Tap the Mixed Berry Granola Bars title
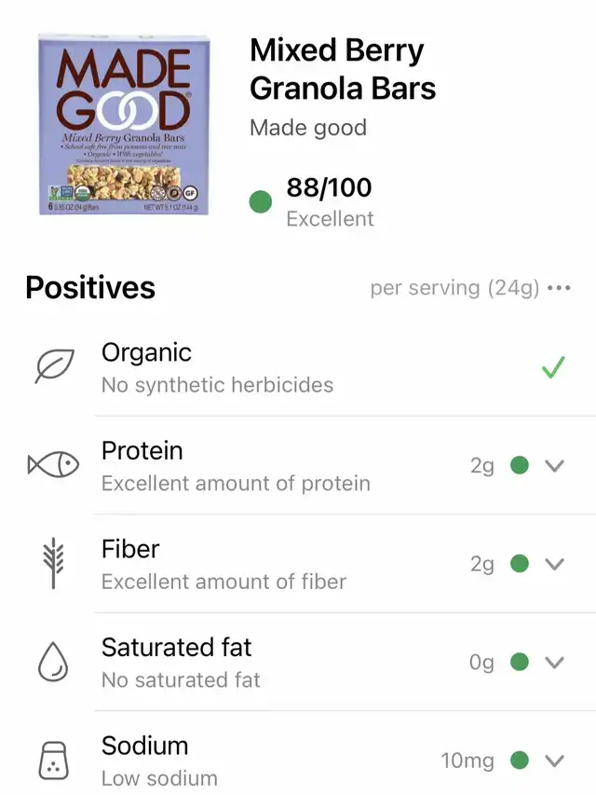 pos(343,70)
